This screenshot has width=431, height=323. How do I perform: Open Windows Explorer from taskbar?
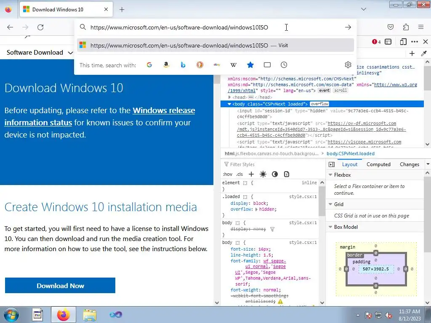(x=90, y=315)
